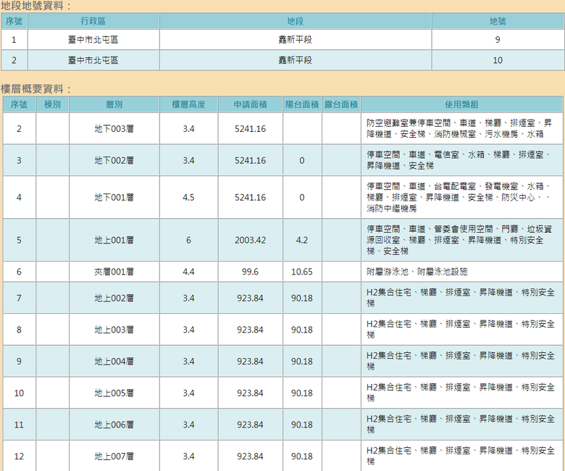Click the 陽台面積 column header
Viewport: 565px width, 471px height.
coord(302,104)
